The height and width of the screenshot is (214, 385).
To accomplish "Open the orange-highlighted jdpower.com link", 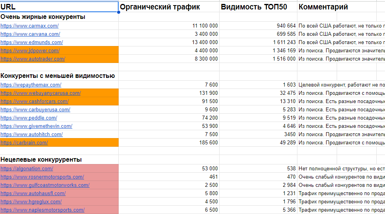I will 30,51.
